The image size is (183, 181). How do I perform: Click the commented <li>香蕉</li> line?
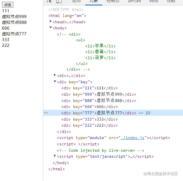[x=100, y=52]
